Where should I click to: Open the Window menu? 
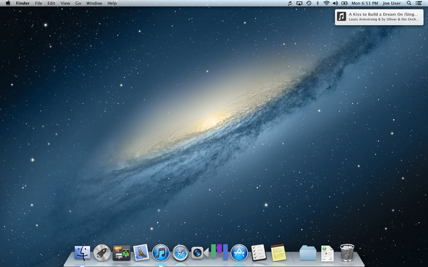(x=94, y=3)
